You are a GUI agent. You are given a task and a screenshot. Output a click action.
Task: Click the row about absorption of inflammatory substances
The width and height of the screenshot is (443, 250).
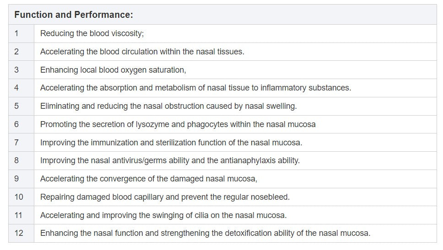coord(195,88)
